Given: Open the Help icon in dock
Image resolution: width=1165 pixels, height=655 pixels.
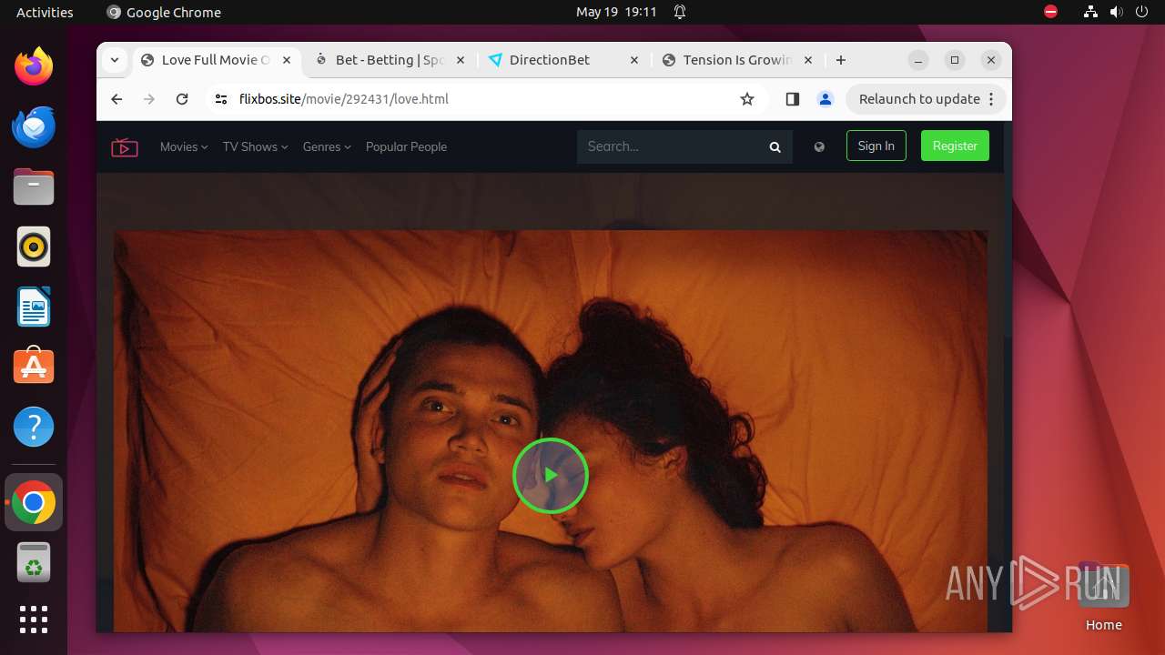Looking at the screenshot, I should coord(34,427).
